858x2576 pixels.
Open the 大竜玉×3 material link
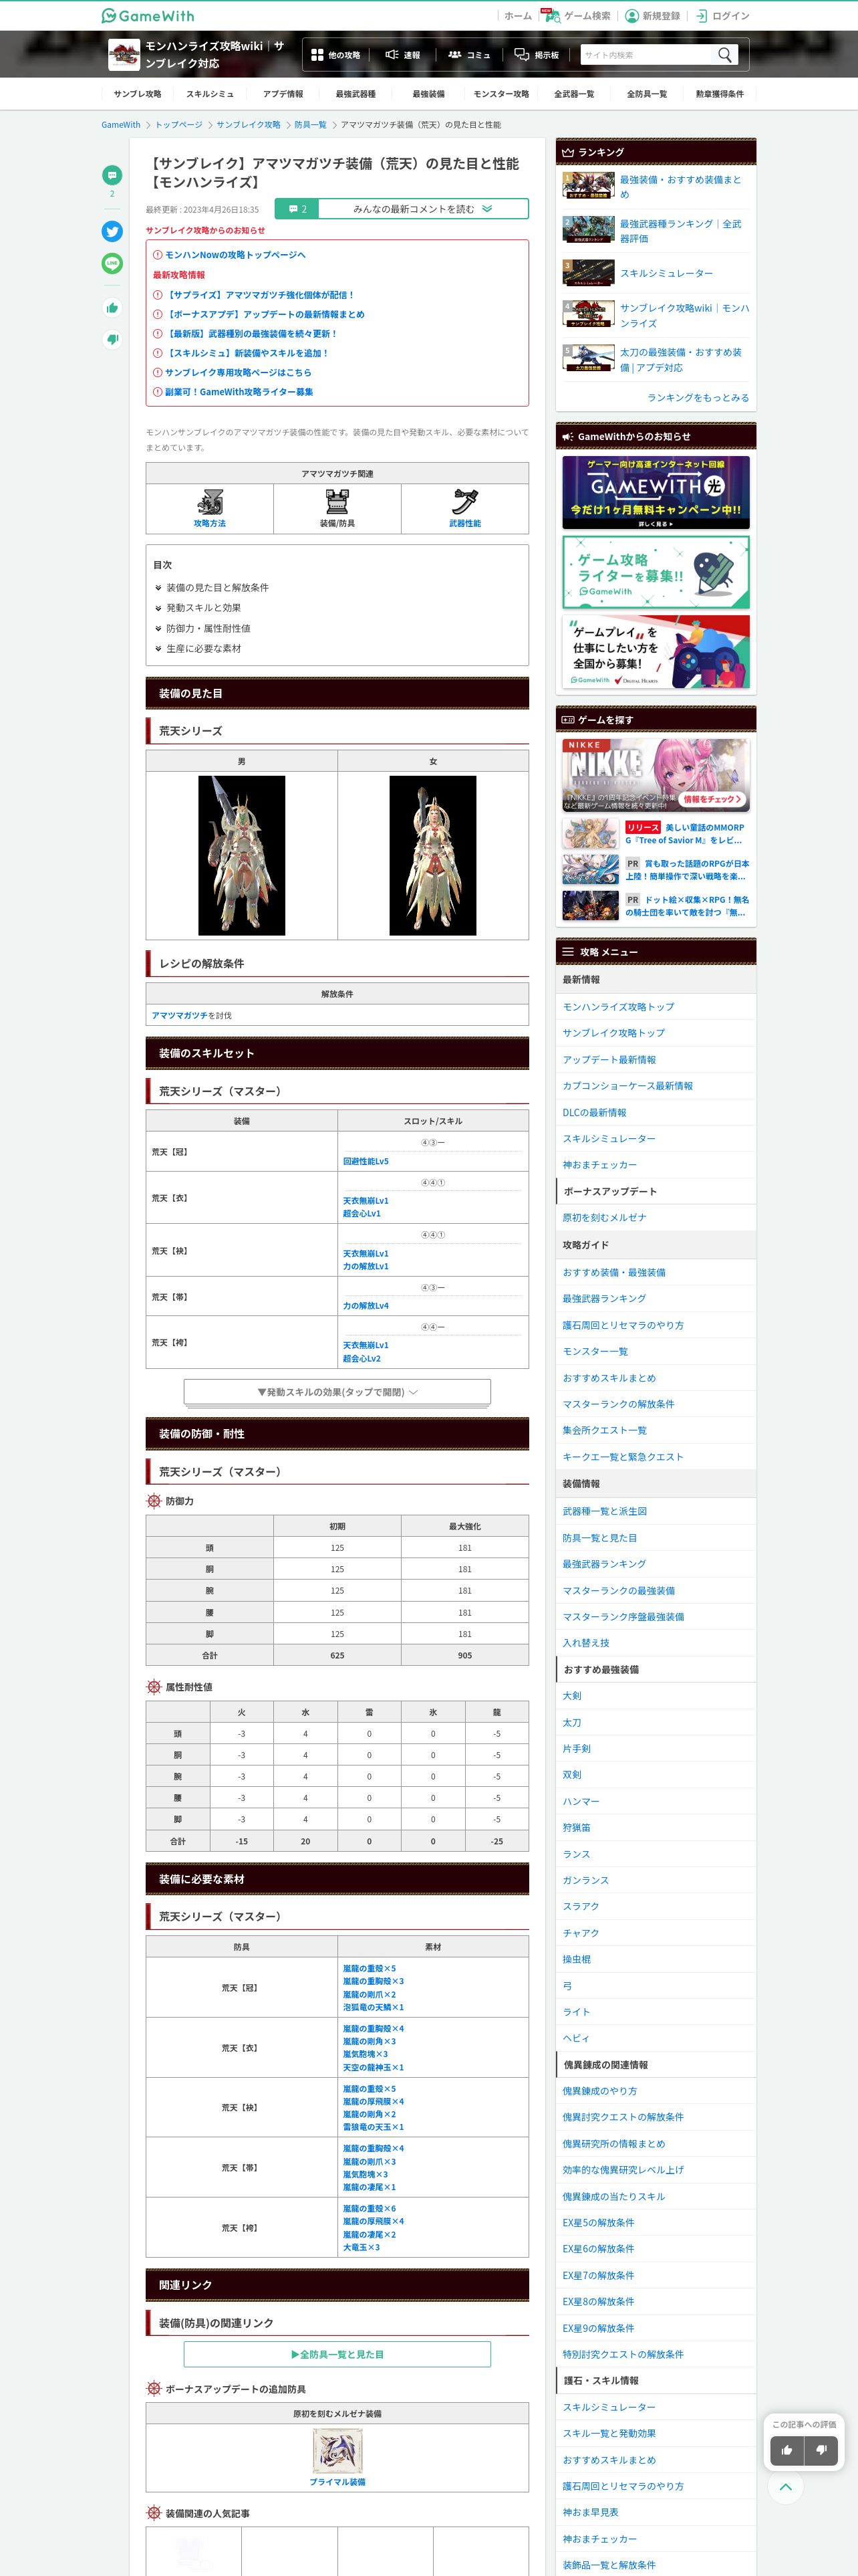361,2247
